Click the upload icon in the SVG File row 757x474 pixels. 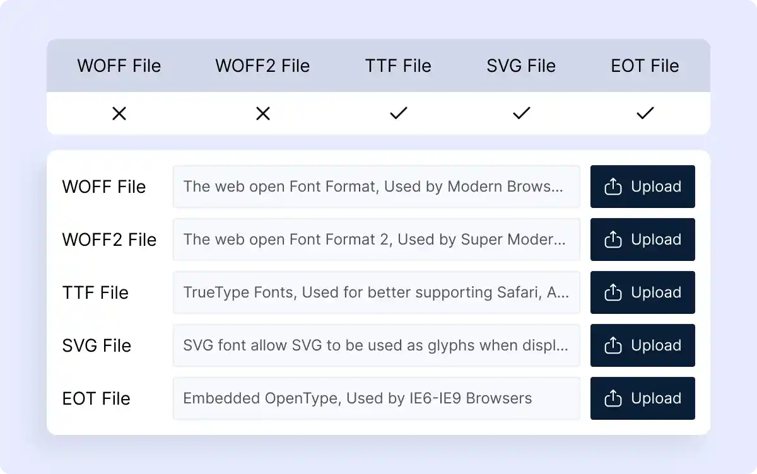tap(613, 345)
